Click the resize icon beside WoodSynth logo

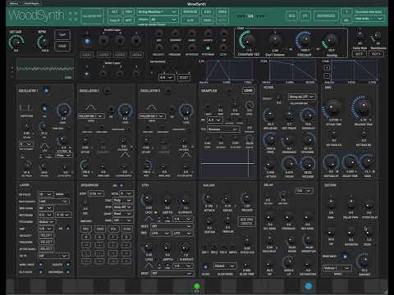pyautogui.click(x=73, y=16)
